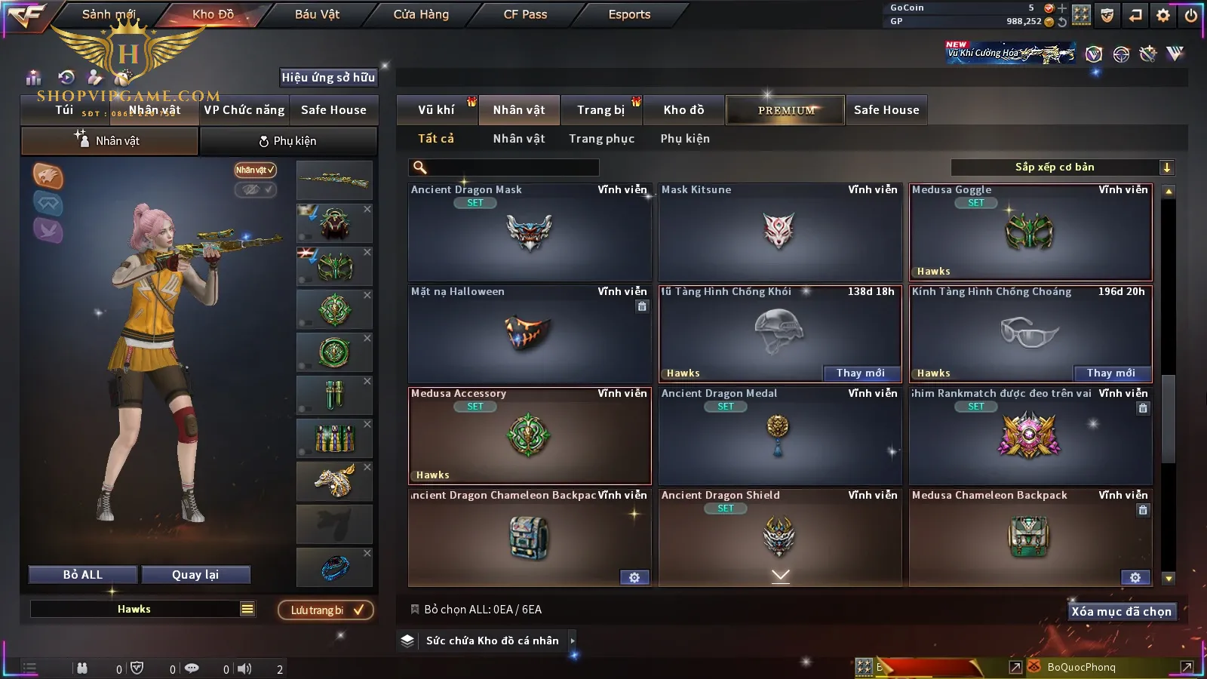Click the list icon beside Hawks name
Image resolution: width=1207 pixels, height=679 pixels.
247,609
